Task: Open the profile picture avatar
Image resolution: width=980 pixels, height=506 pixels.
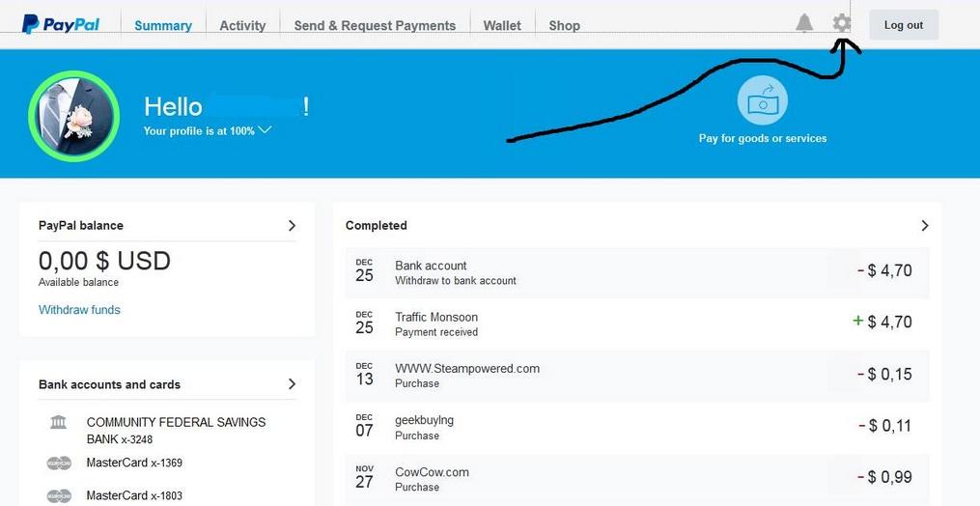Action: [x=73, y=116]
